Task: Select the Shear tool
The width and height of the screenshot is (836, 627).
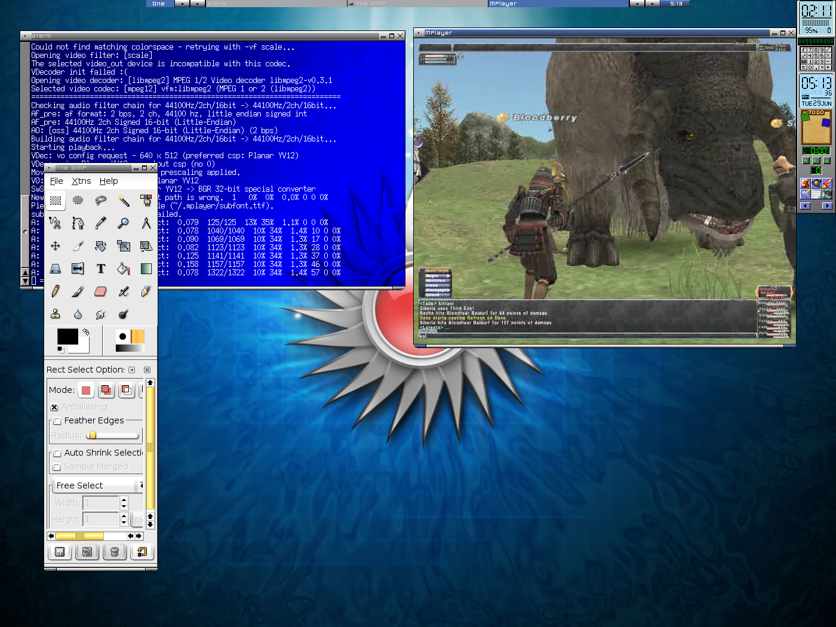Action: [x=146, y=246]
